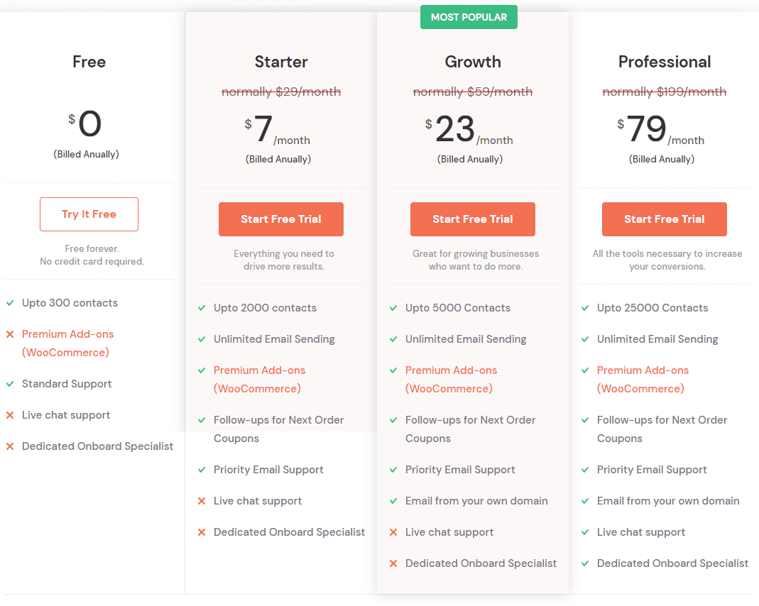759x606 pixels.
Task: Click the checkmark beside Email from your own domain in Professional
Action: coord(584,501)
